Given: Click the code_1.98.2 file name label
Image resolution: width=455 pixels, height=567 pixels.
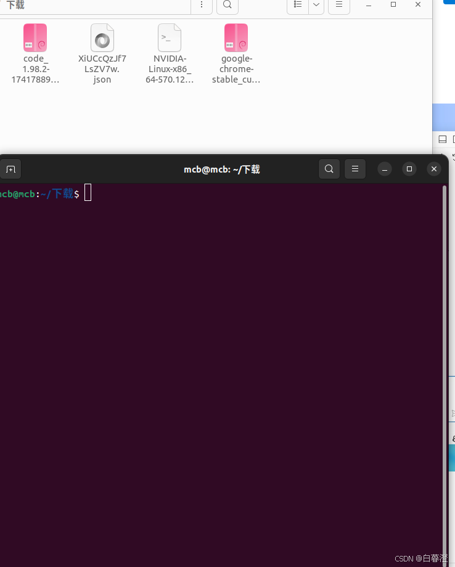Looking at the screenshot, I should [x=35, y=69].
